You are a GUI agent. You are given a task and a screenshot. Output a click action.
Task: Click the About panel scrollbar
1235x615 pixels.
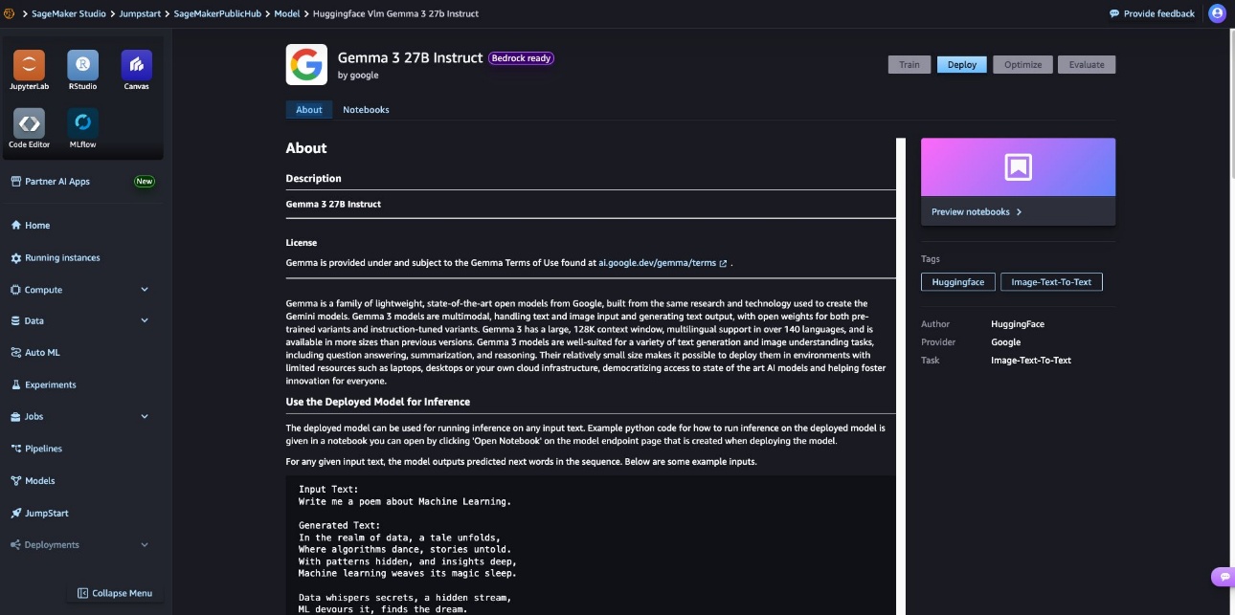click(900, 377)
